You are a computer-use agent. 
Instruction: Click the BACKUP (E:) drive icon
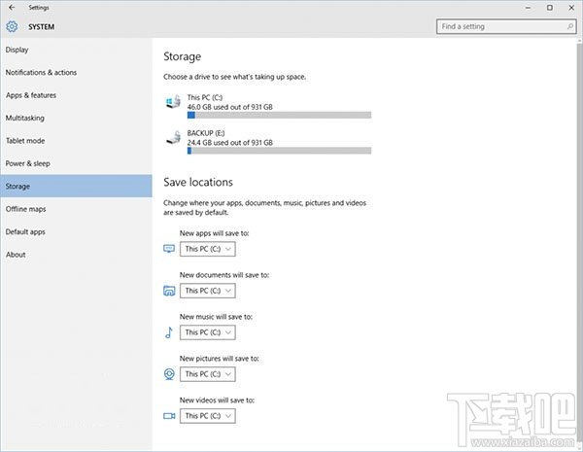[x=173, y=137]
